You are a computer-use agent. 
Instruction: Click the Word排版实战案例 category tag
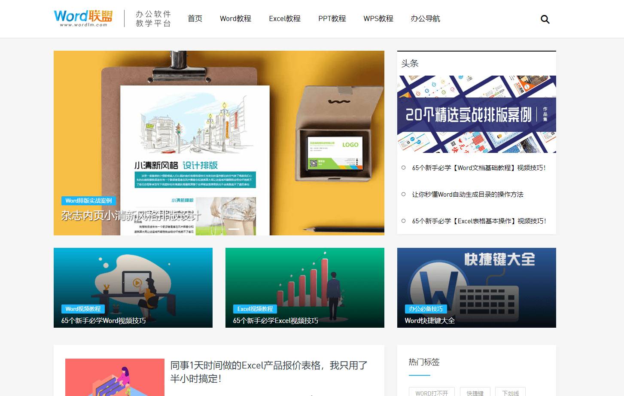tap(88, 201)
